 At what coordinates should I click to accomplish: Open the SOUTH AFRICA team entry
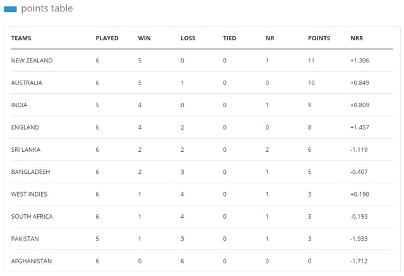(x=32, y=217)
